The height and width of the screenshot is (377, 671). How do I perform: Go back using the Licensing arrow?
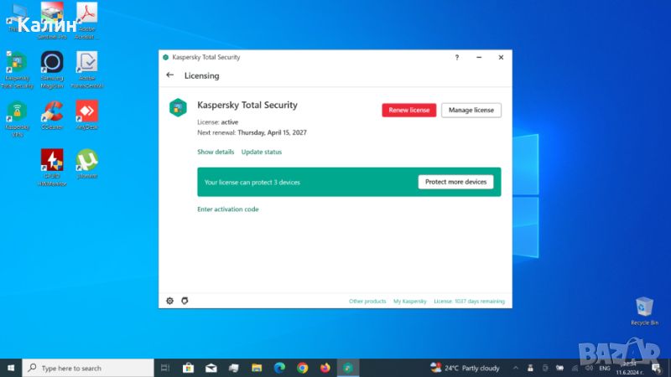tap(170, 75)
